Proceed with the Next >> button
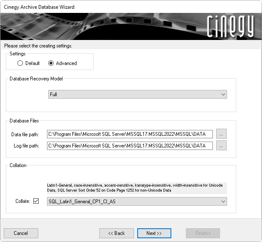This screenshot has width=262, height=242. (154, 233)
